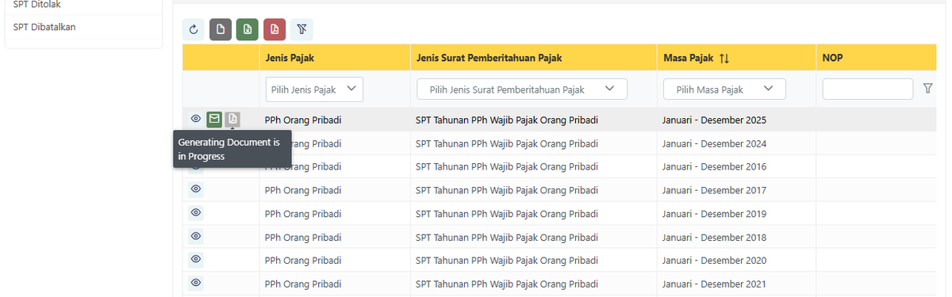View the Januari - Desember 2020 SPT
The width and height of the screenshot is (952, 297).
pos(196,259)
